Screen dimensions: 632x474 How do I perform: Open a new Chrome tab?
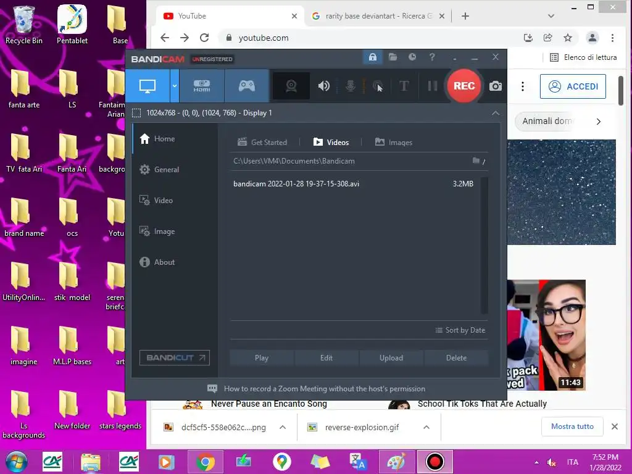(x=465, y=16)
